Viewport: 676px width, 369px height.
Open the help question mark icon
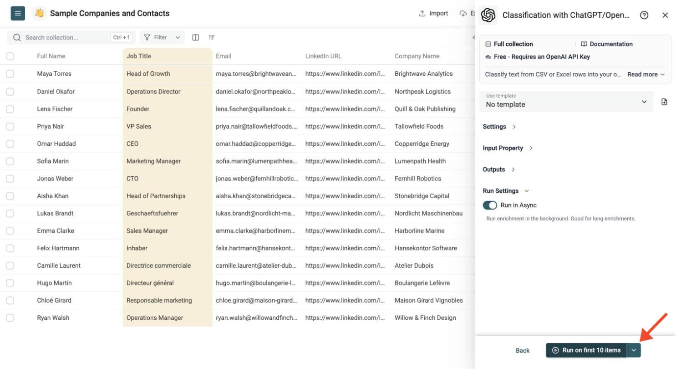point(644,15)
